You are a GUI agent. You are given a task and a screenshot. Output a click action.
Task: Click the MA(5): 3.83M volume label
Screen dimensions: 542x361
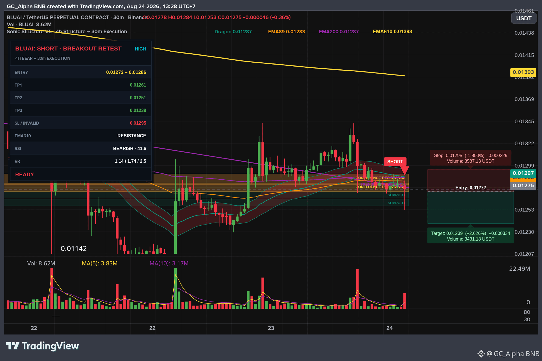(x=100, y=263)
